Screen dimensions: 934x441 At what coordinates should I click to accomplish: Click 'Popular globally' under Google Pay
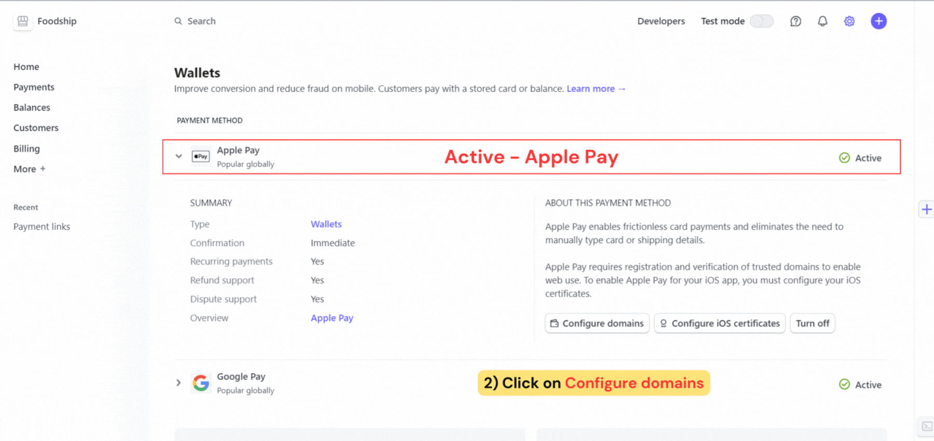(245, 391)
